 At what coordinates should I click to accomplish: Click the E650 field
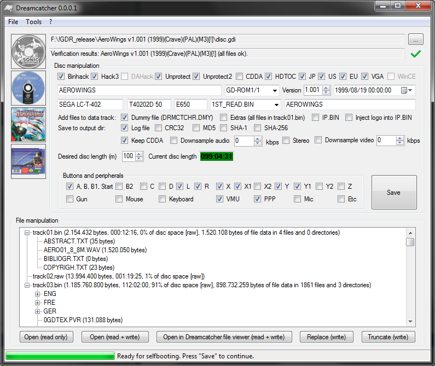click(191, 104)
